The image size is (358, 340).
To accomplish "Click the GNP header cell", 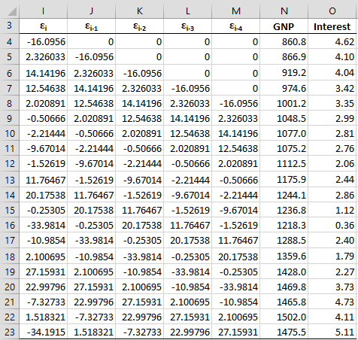I will (284, 26).
